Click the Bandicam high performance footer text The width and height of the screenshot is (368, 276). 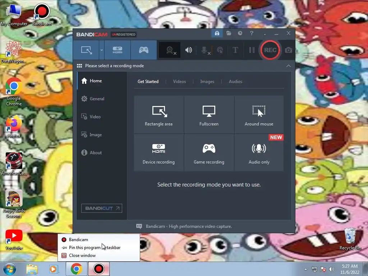(x=189, y=226)
